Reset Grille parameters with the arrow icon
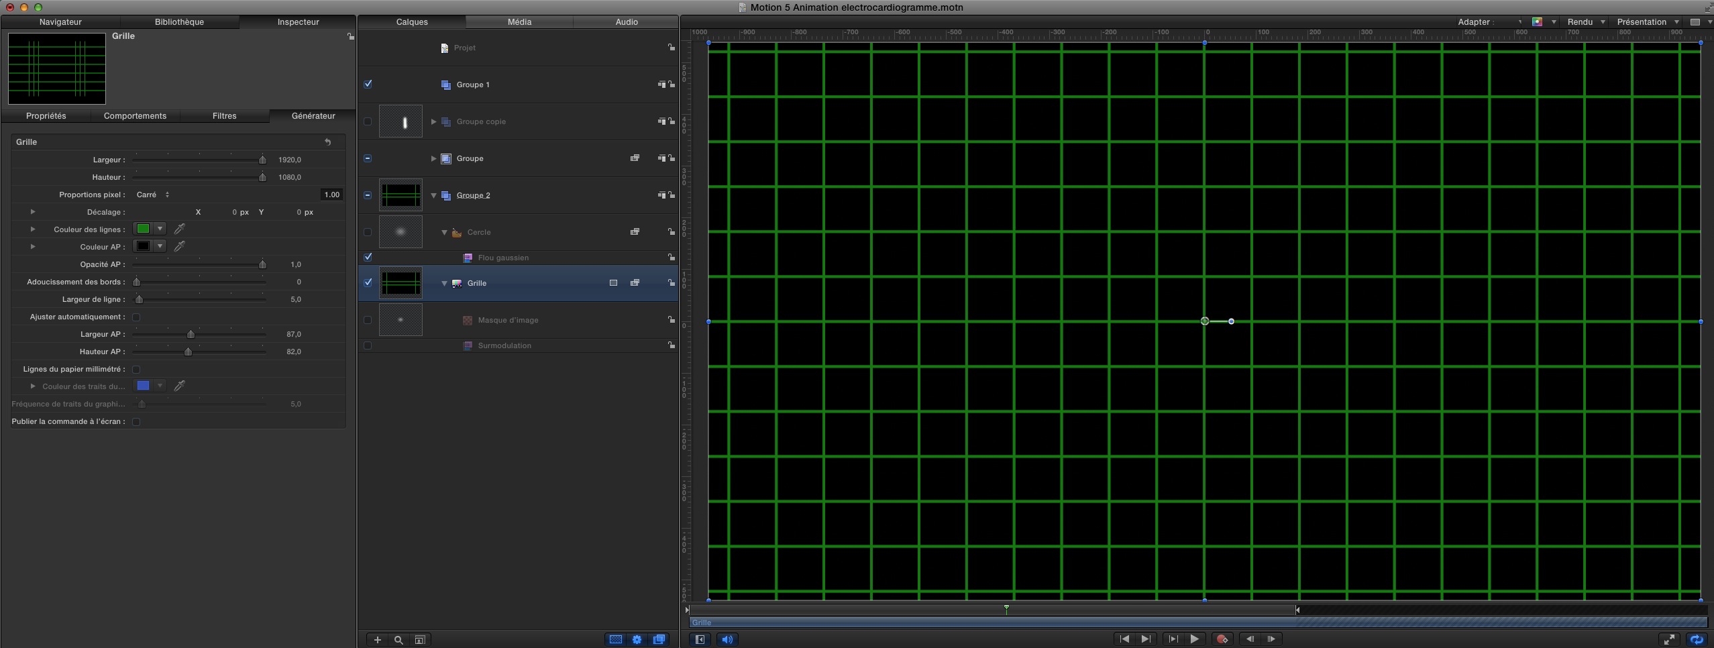This screenshot has width=1714, height=648. tap(328, 142)
